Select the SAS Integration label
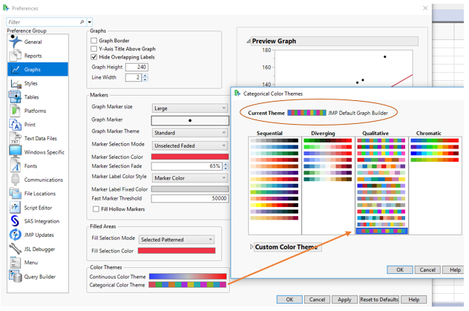This screenshot has height=311, width=469. pos(42,221)
